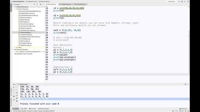Screen dimensions: 200x112
Task: Select BreakAndContinue.py in project tree
Action: pos(27,13)
